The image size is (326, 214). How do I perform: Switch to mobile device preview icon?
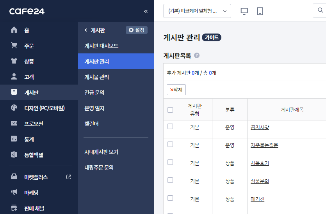(x=260, y=11)
